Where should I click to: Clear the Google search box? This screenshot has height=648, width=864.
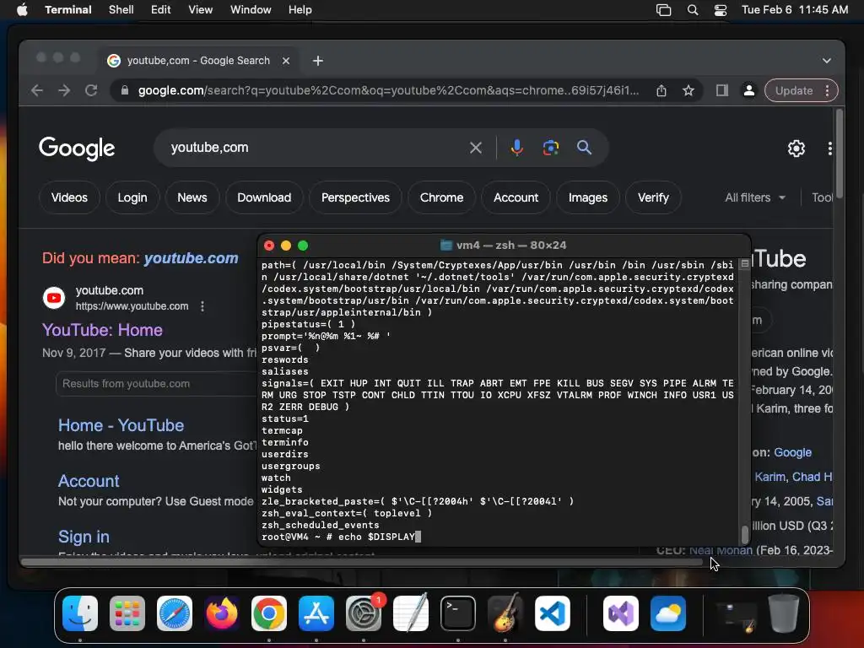(476, 148)
